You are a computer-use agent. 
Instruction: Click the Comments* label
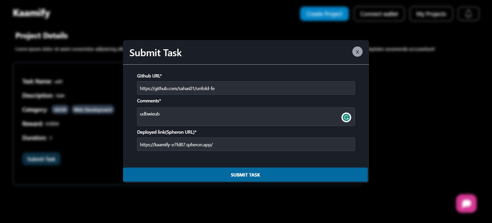tap(149, 101)
